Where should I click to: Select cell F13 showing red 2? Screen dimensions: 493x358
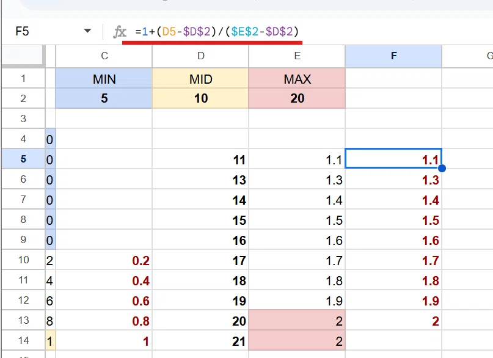coord(393,320)
